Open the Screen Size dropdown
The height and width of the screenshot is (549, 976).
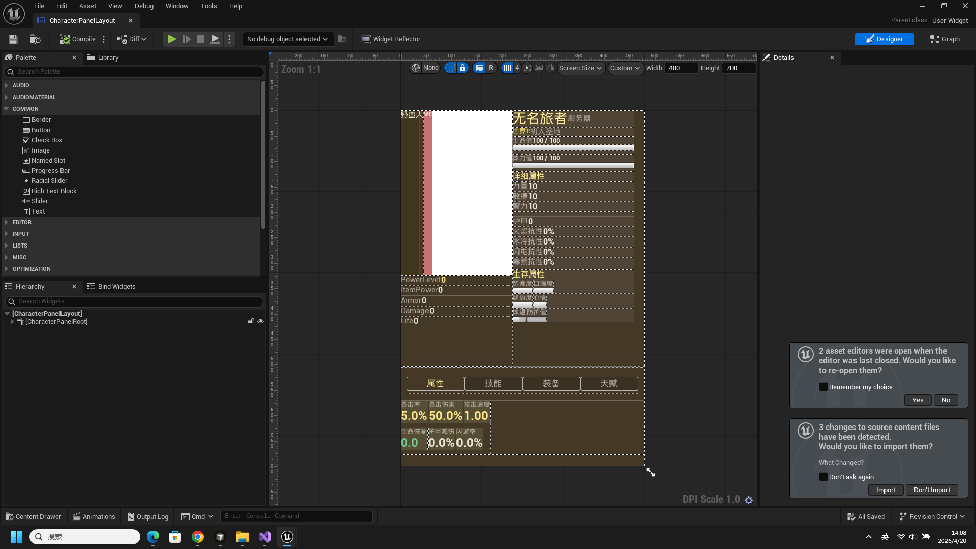pyautogui.click(x=581, y=68)
